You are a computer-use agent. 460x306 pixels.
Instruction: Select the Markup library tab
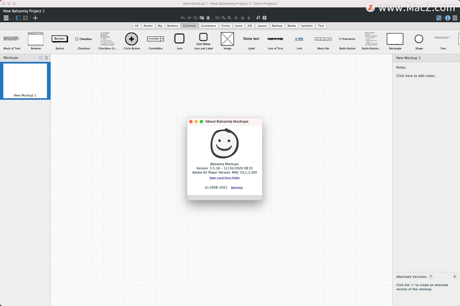click(277, 26)
